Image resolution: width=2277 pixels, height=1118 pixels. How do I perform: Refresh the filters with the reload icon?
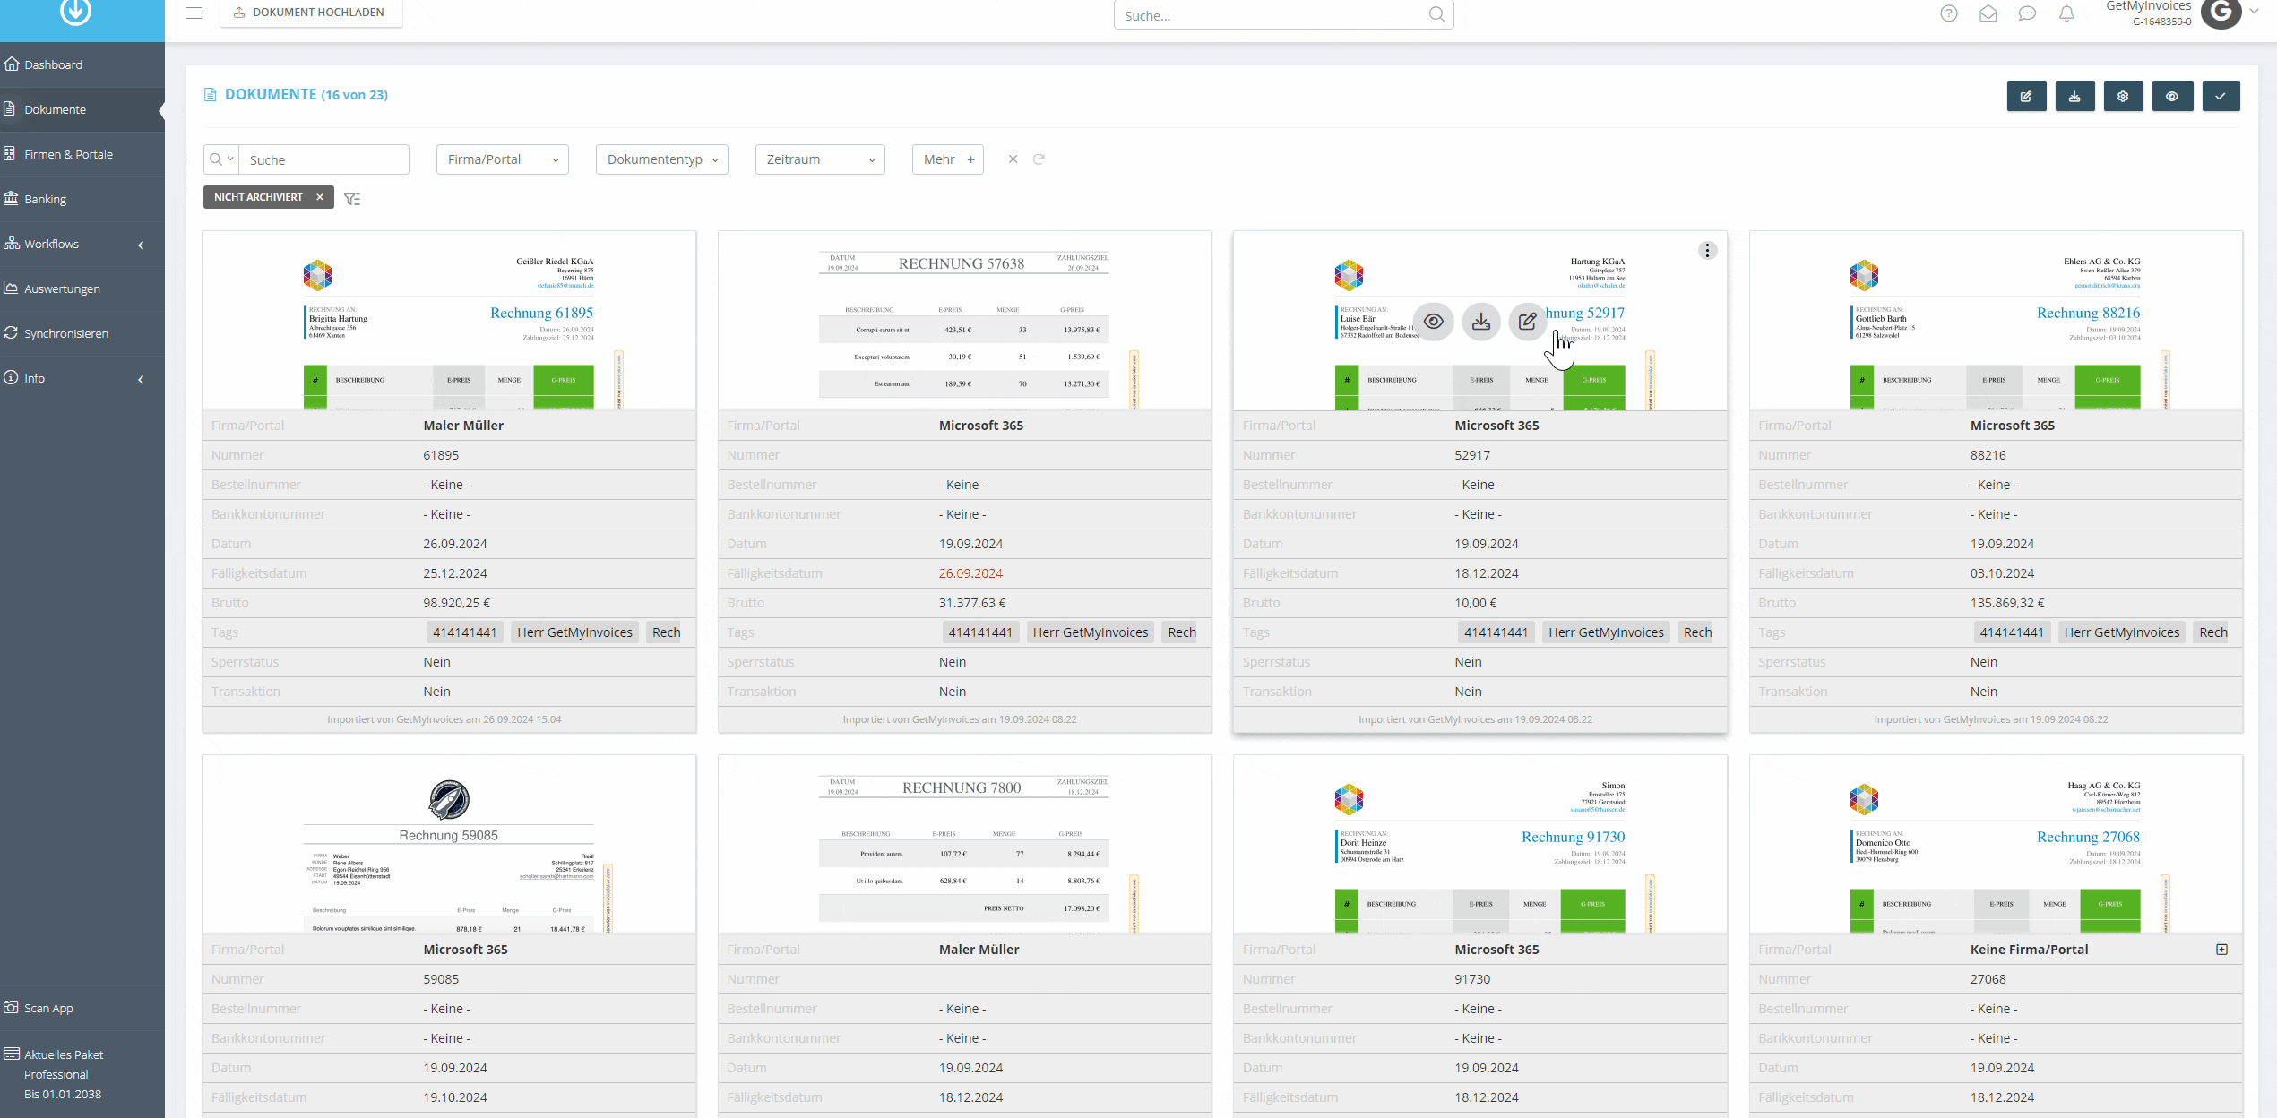pyautogui.click(x=1039, y=159)
